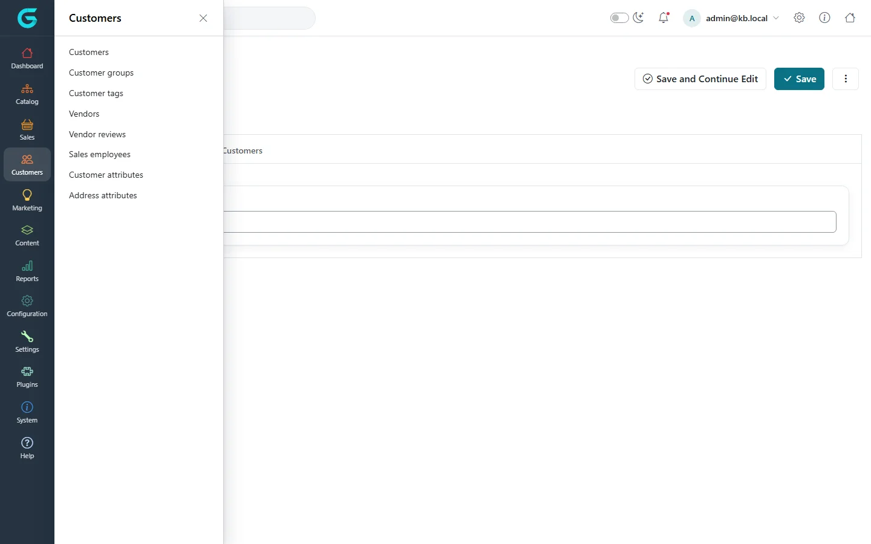
Task: Open Address attributes menu item
Action: tap(103, 195)
